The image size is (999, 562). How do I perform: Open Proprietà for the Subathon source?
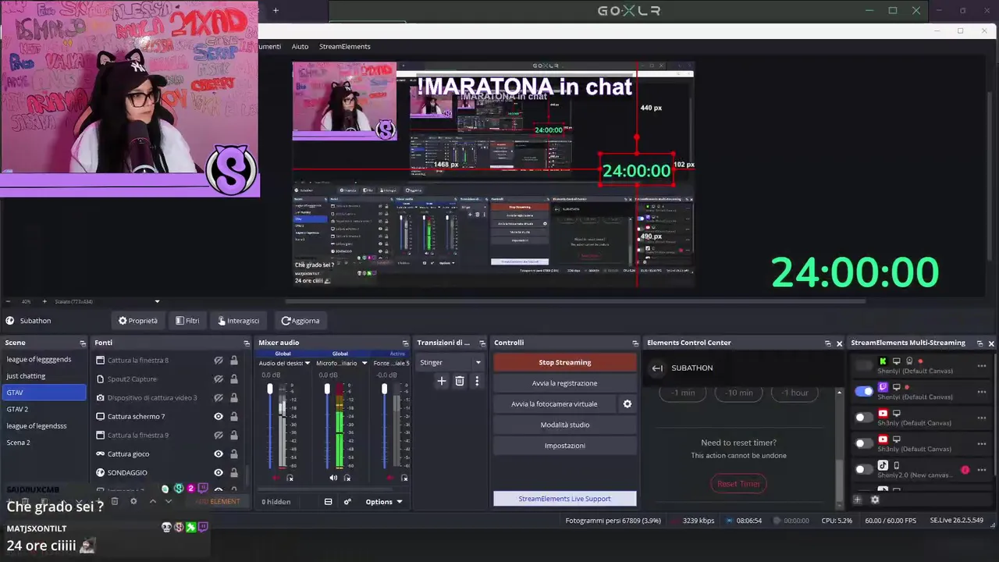[x=138, y=321]
